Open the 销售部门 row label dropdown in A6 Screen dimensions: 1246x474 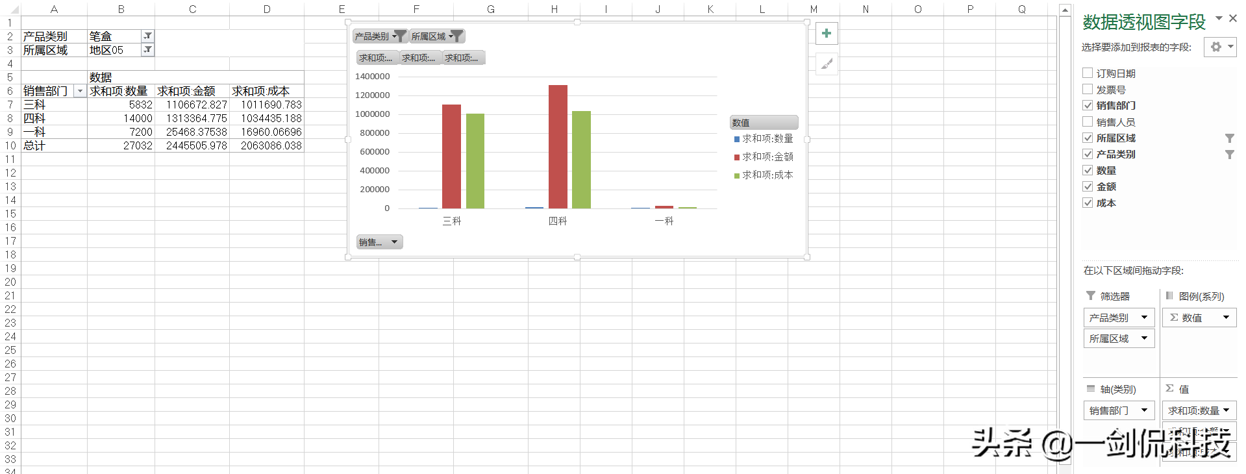(x=80, y=91)
